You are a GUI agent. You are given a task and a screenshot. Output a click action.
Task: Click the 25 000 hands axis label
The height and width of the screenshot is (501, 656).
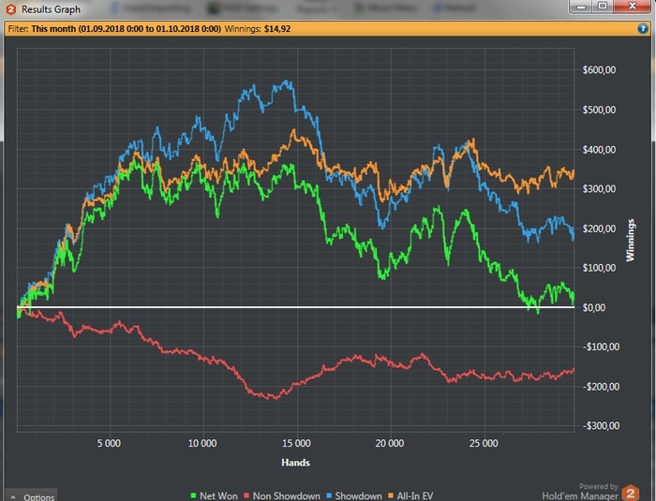[x=484, y=443]
